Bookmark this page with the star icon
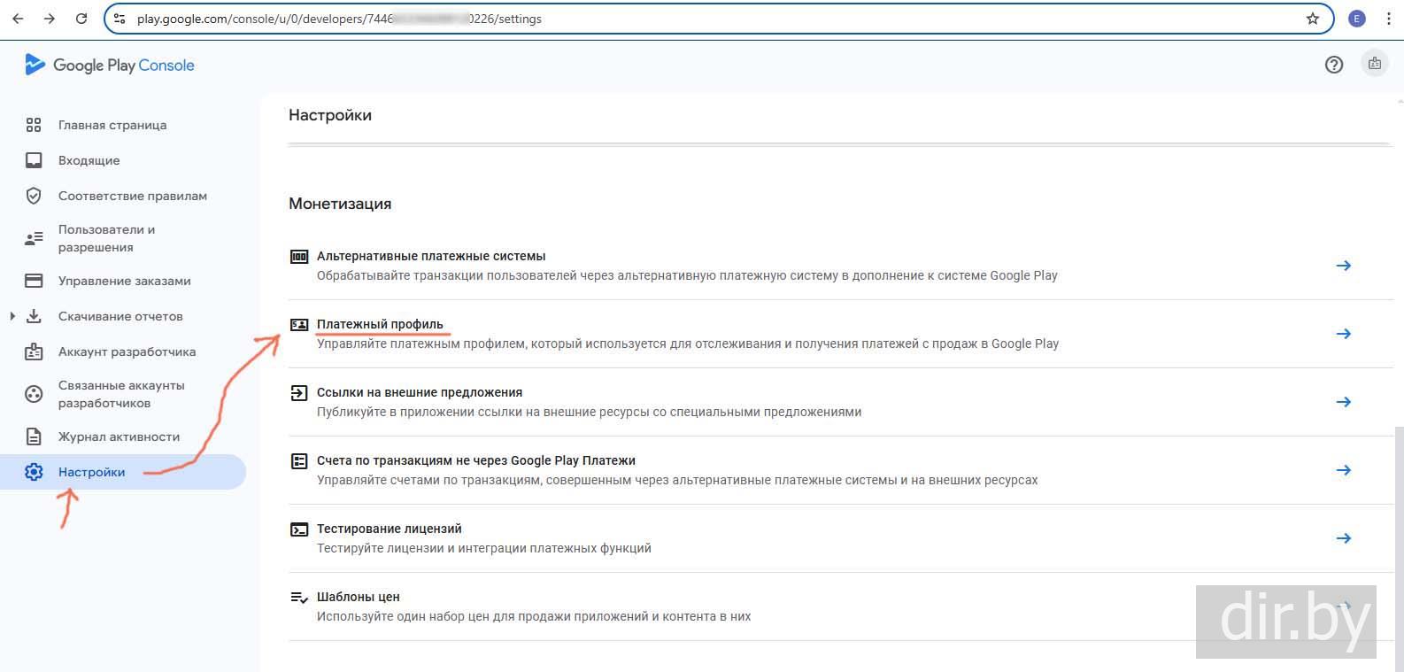The width and height of the screenshot is (1404, 672). coord(1313,19)
